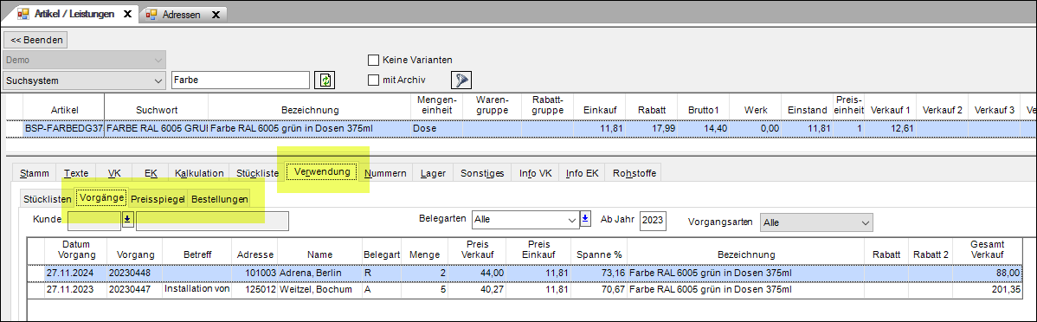The image size is (1037, 322).
Task: Open the Nummern tab
Action: [385, 173]
